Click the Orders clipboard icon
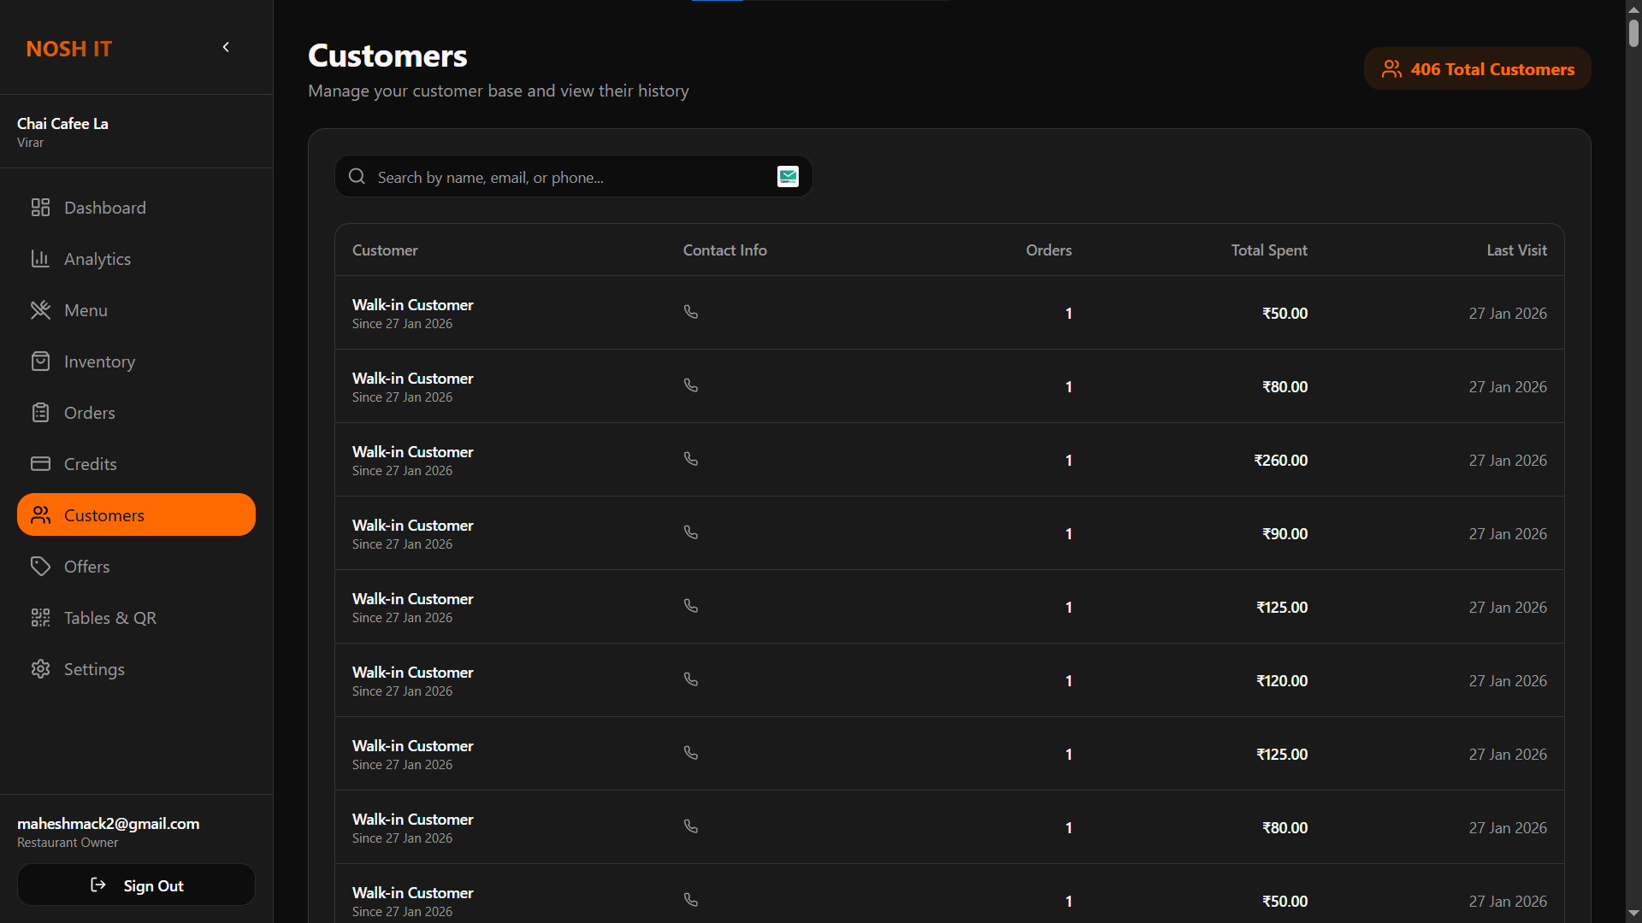Screen dimensions: 1642x923 coord(40,412)
